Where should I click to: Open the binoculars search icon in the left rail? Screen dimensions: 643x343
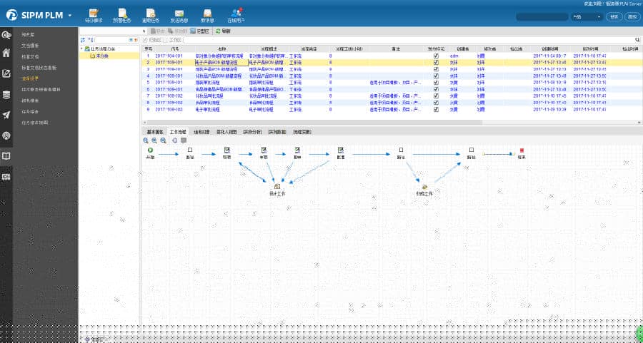(6, 35)
